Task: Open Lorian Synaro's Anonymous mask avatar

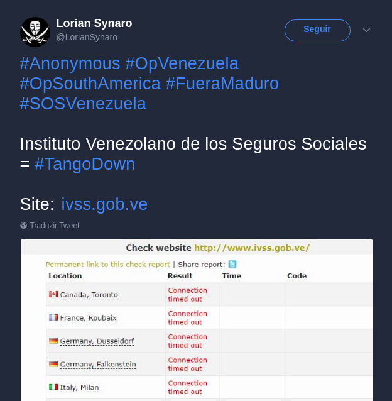Action: (x=35, y=32)
